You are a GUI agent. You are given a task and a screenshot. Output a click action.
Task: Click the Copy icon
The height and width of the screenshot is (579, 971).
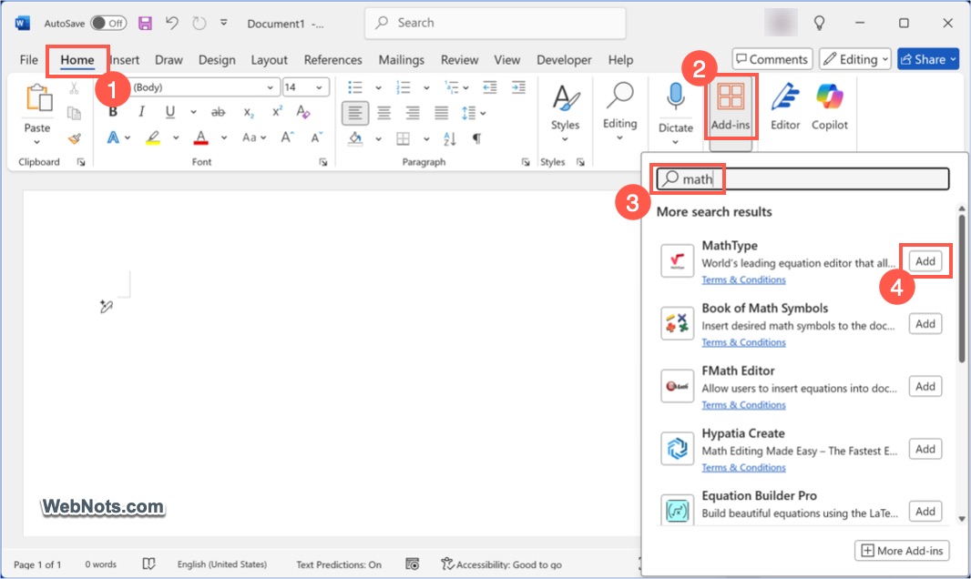point(75,113)
